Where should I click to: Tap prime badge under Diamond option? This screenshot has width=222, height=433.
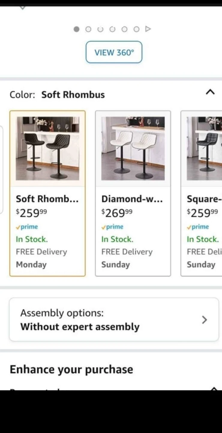(x=112, y=227)
